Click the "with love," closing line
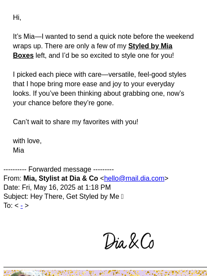This screenshot has width=207, height=276. (27, 141)
